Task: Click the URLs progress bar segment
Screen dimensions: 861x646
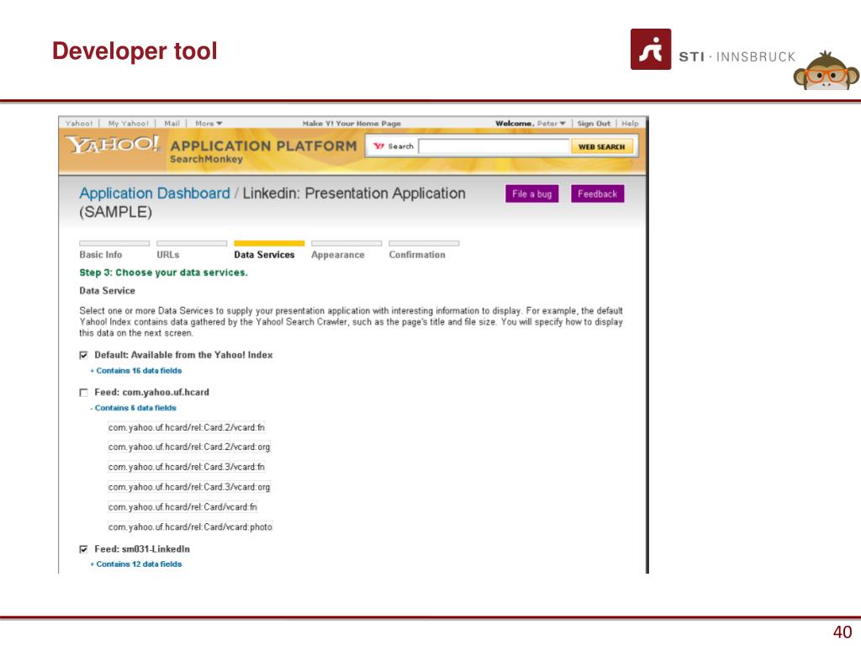Action: [x=192, y=243]
